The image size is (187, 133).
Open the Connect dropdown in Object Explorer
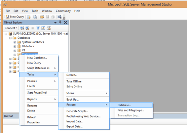click(x=11, y=28)
